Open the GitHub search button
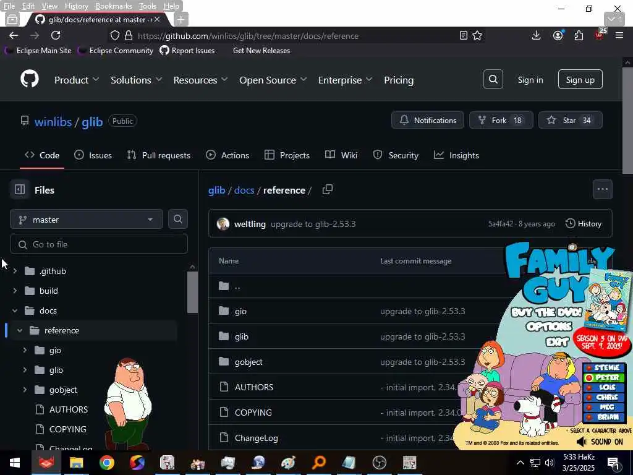Image resolution: width=633 pixels, height=475 pixels. coord(493,80)
